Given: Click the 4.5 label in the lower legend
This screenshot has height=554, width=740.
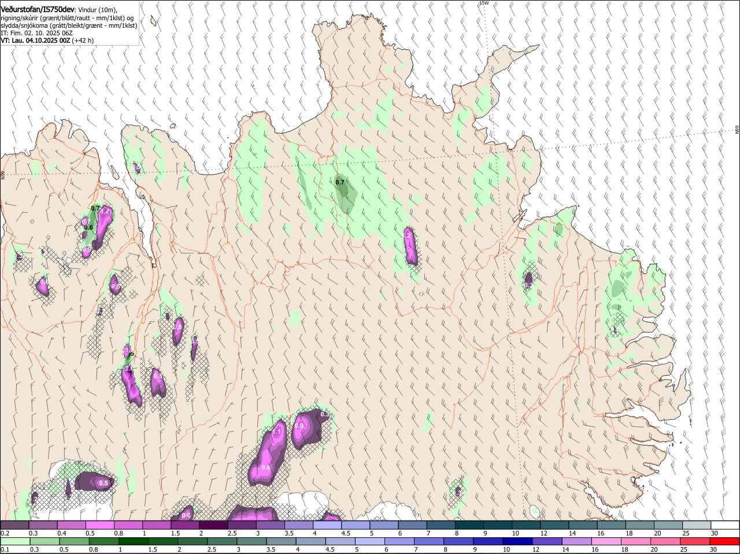Looking at the screenshot, I should click(x=330, y=549).
